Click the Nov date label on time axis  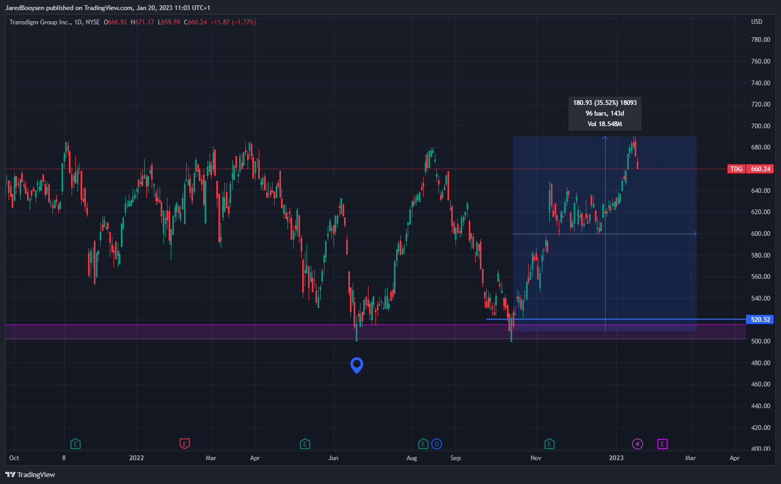(x=536, y=458)
